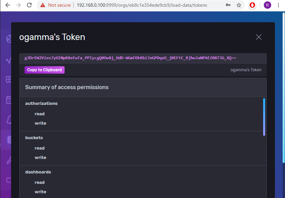Image resolution: width=285 pixels, height=198 pixels.
Task: Open Data Explorer from the sidebar
Action: point(8,61)
